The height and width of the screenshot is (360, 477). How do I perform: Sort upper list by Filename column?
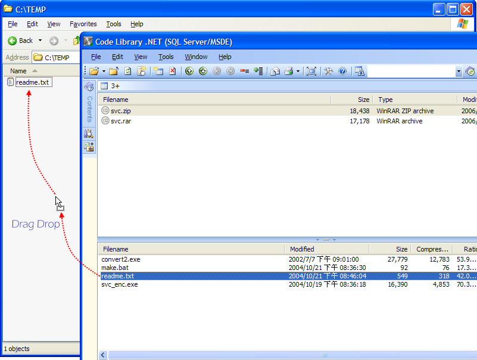click(214, 100)
